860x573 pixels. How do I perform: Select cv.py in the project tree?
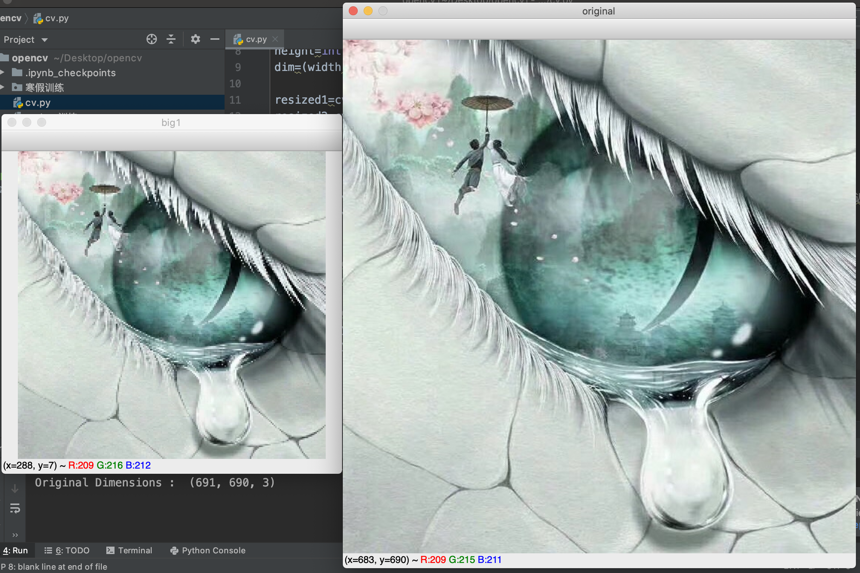[x=38, y=103]
